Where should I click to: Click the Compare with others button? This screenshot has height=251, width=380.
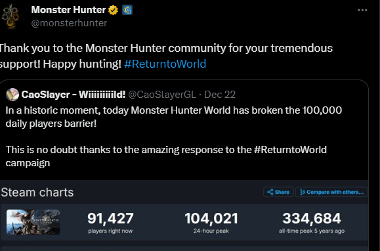331,192
